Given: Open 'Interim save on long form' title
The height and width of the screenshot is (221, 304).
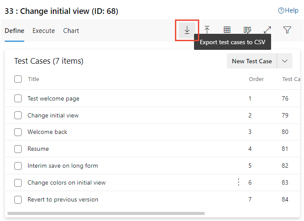Looking at the screenshot, I should point(63,166).
